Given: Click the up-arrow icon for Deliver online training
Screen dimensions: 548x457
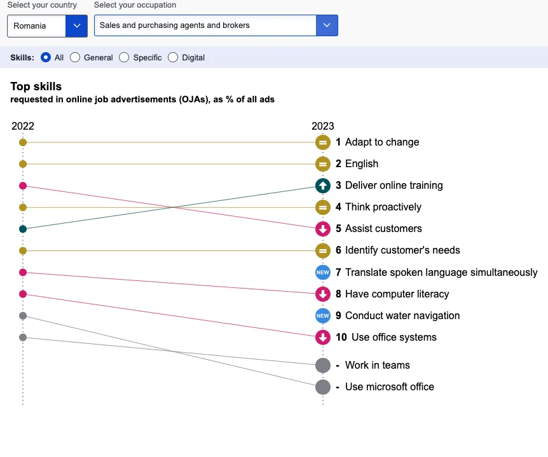Looking at the screenshot, I should tap(323, 186).
